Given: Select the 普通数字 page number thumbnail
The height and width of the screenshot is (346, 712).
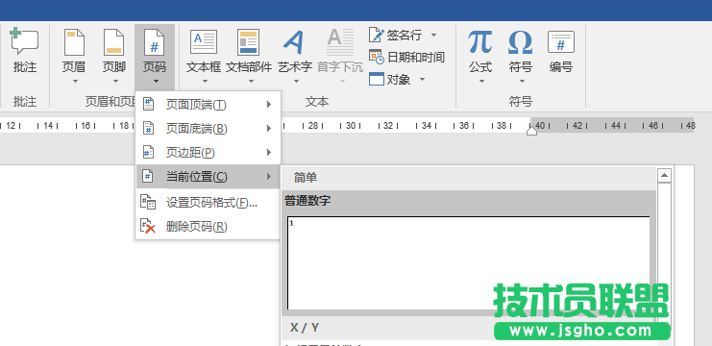Looking at the screenshot, I should [469, 263].
